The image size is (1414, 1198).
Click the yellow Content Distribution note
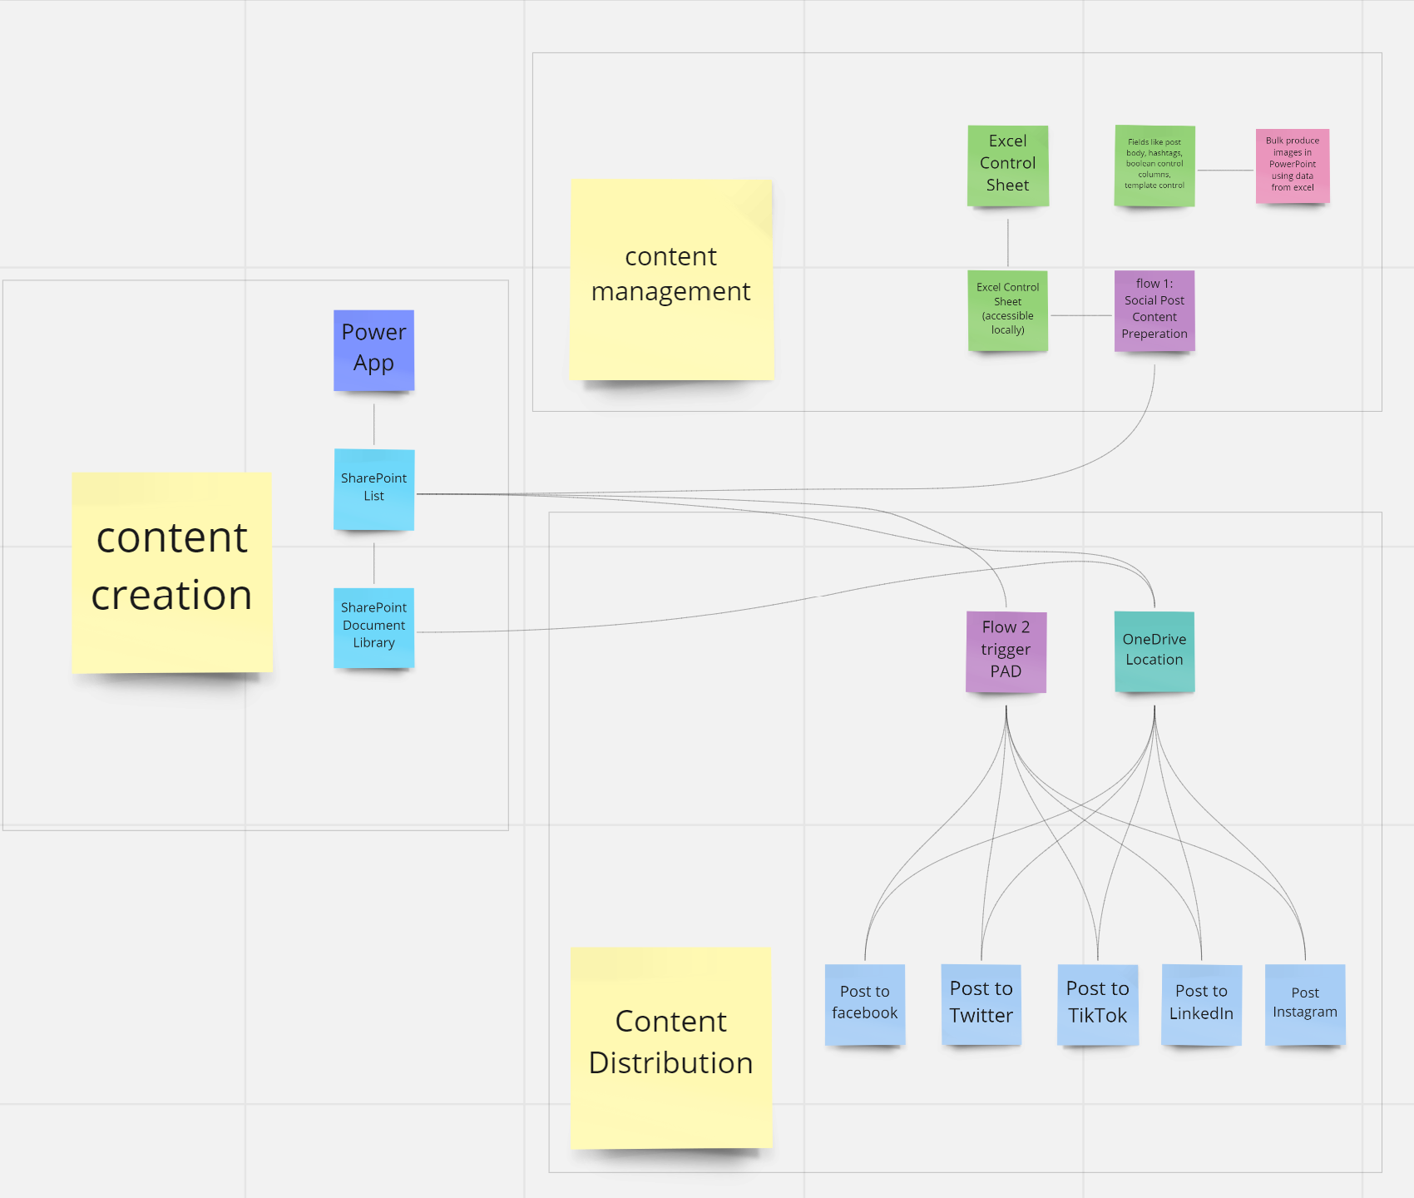coord(670,1047)
